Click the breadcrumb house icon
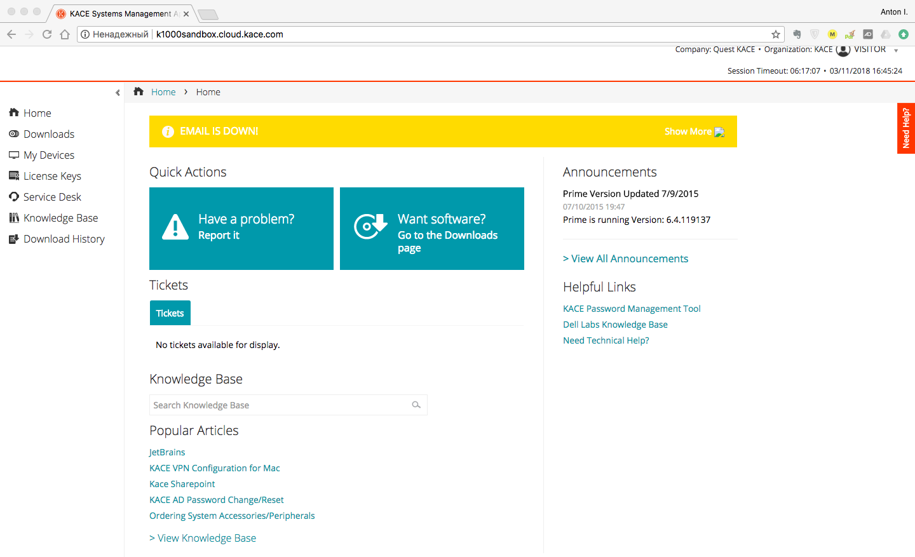915x557 pixels. 139,91
